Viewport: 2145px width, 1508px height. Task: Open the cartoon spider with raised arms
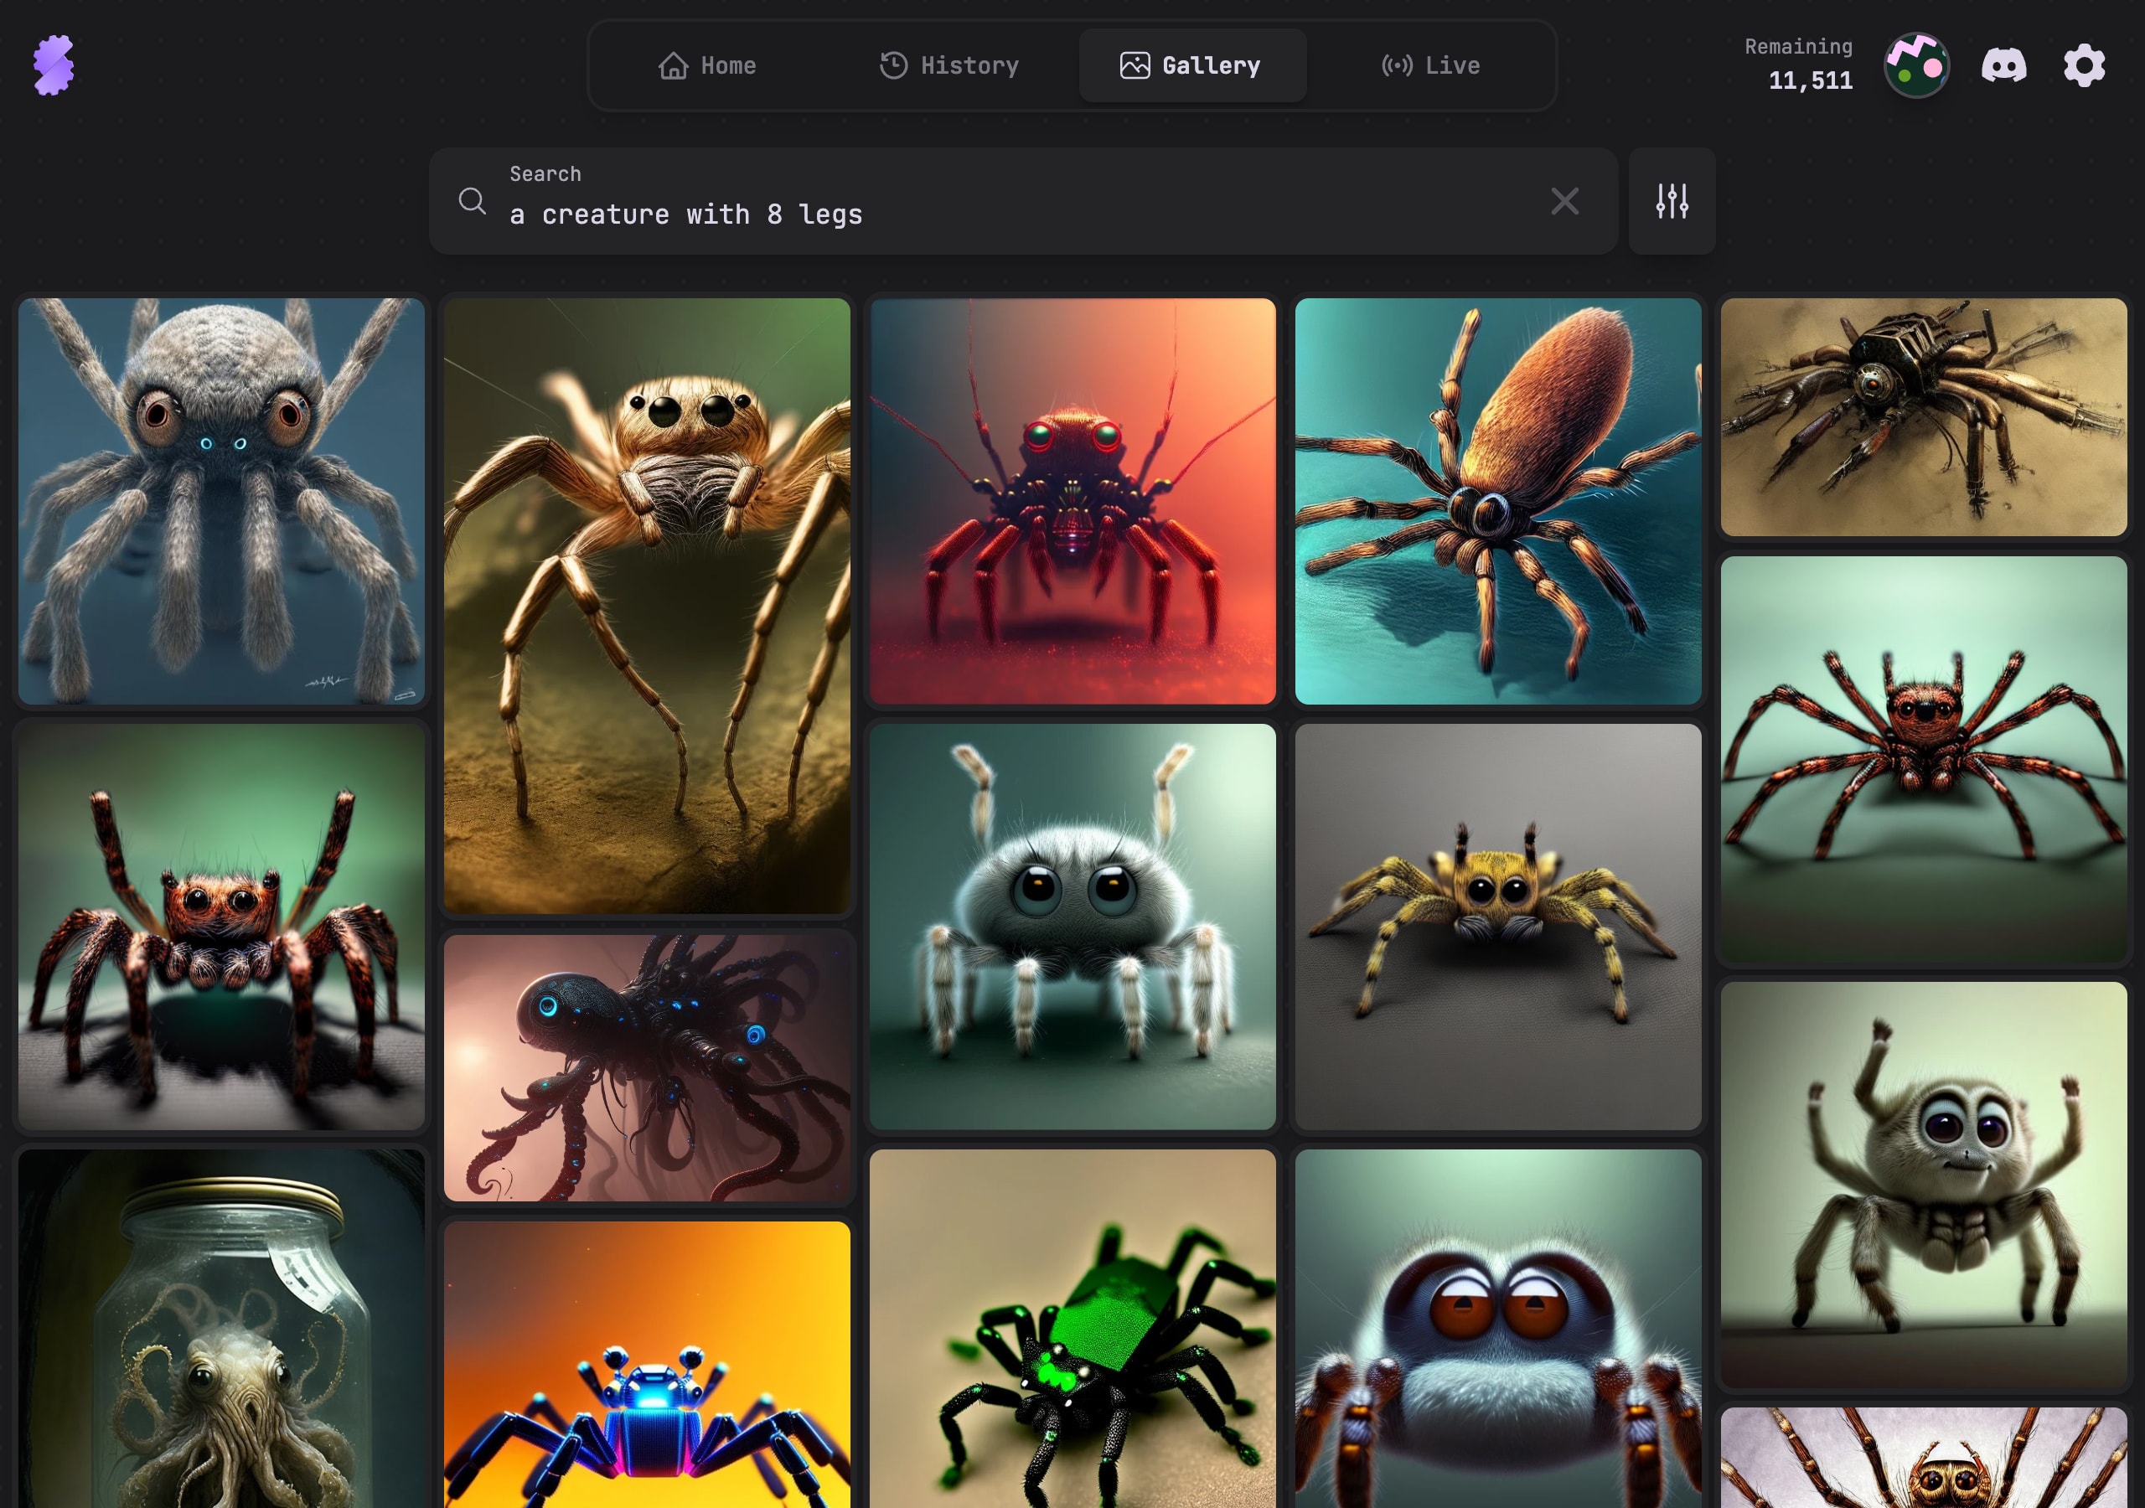coord(1923,1184)
